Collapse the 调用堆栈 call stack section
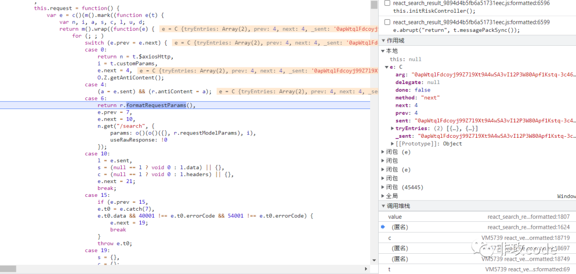576x274 pixels. [383, 206]
